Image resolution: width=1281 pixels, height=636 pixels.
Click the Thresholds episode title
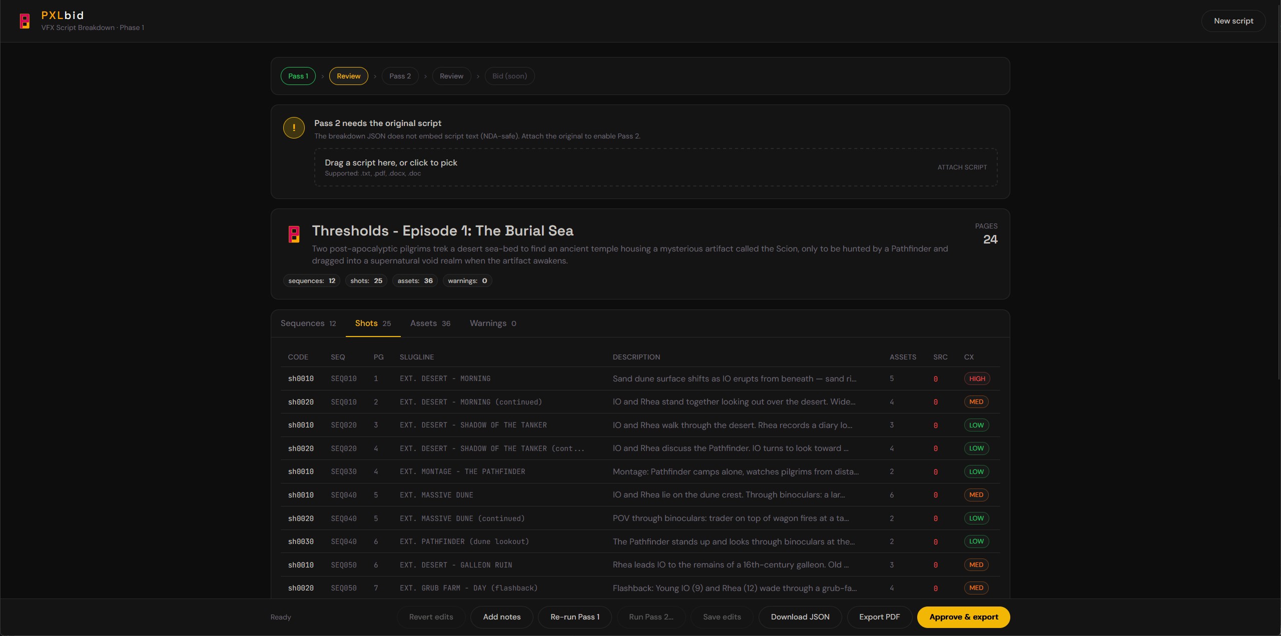point(442,231)
